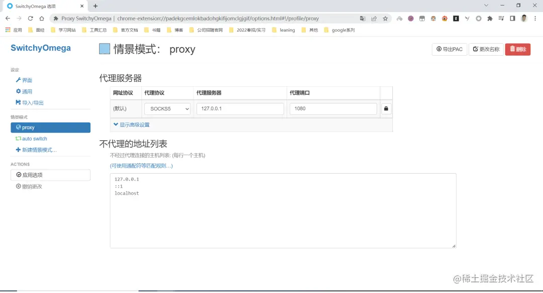
Task: Select the auto switch profile
Action: click(x=31, y=138)
